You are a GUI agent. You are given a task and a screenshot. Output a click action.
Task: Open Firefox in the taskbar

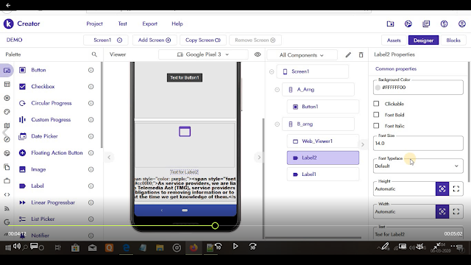(x=194, y=248)
